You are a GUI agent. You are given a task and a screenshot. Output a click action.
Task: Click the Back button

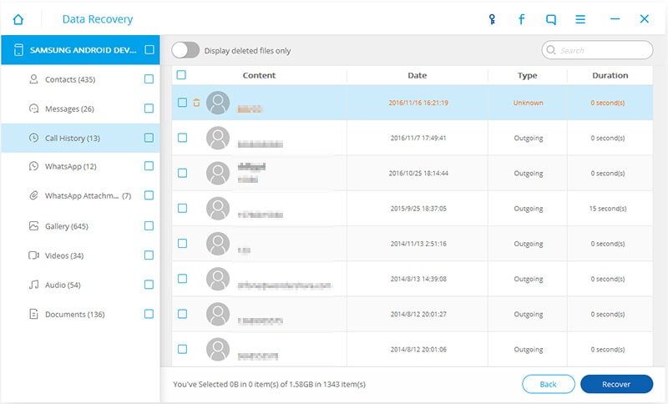coord(549,384)
